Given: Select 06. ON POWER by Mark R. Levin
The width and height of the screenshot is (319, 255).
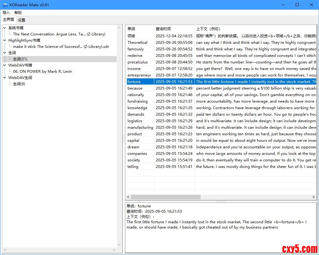Looking at the screenshot, I should 43,72.
